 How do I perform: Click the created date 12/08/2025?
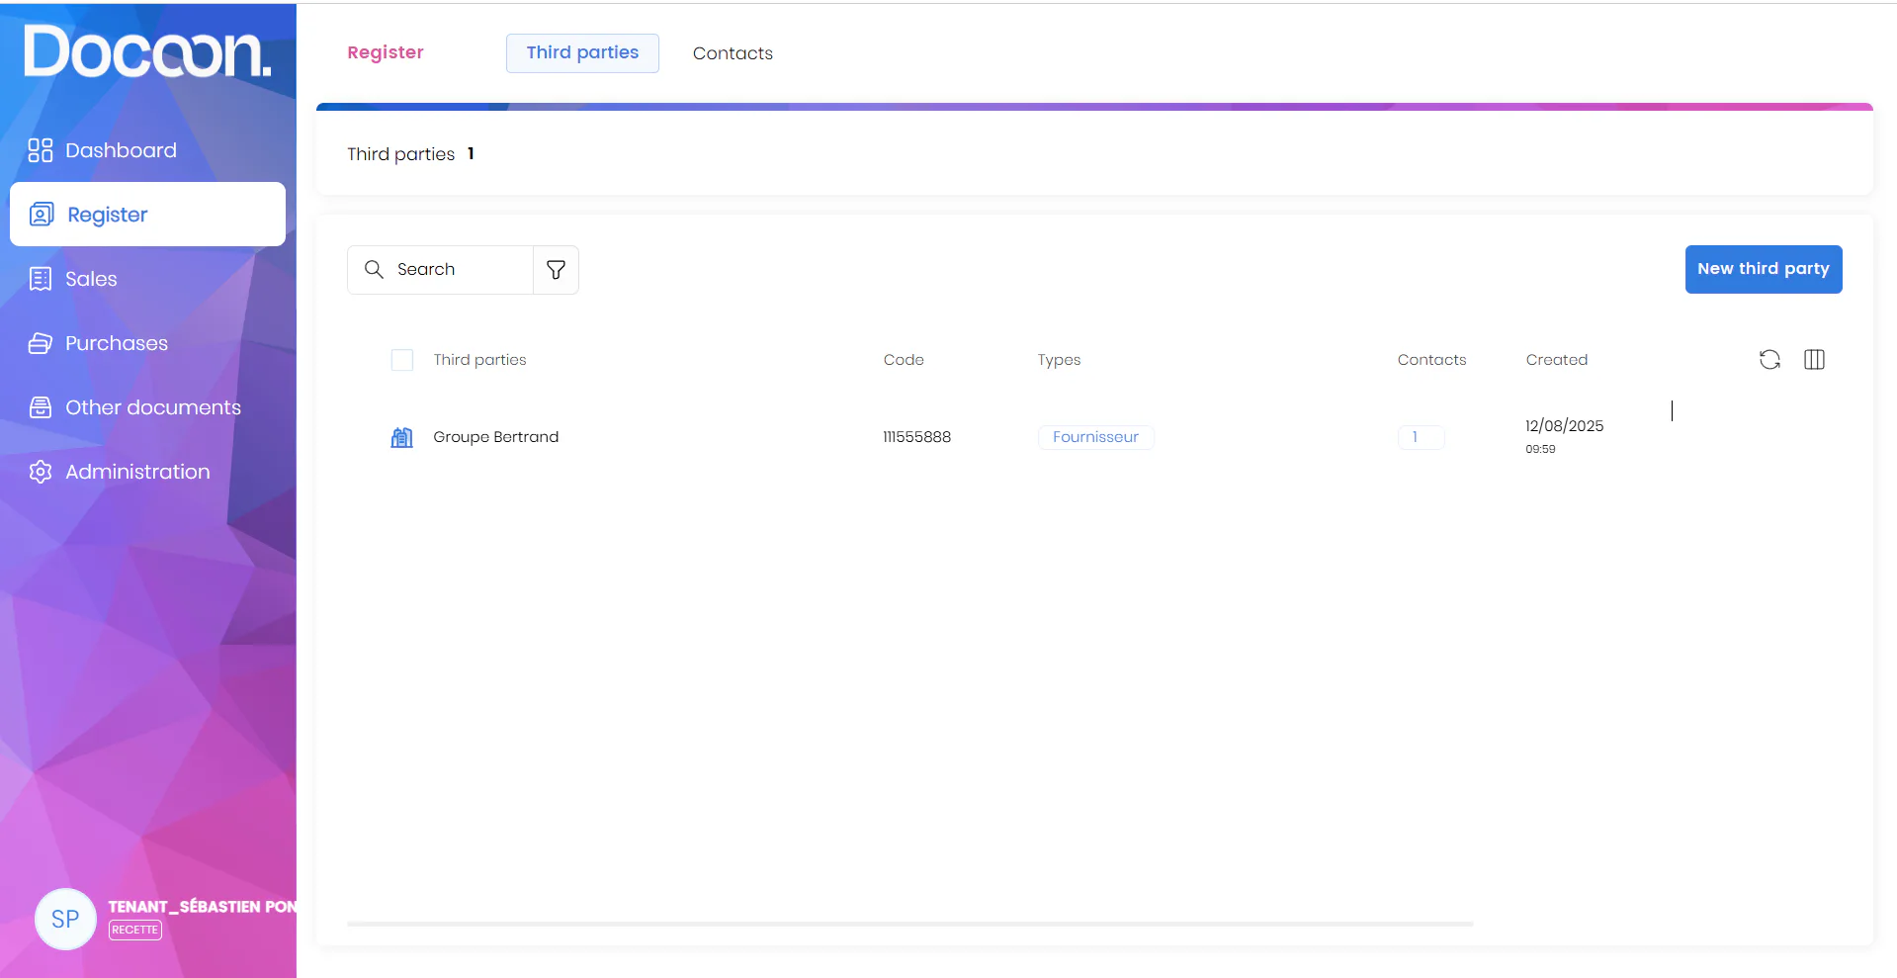1564,426
